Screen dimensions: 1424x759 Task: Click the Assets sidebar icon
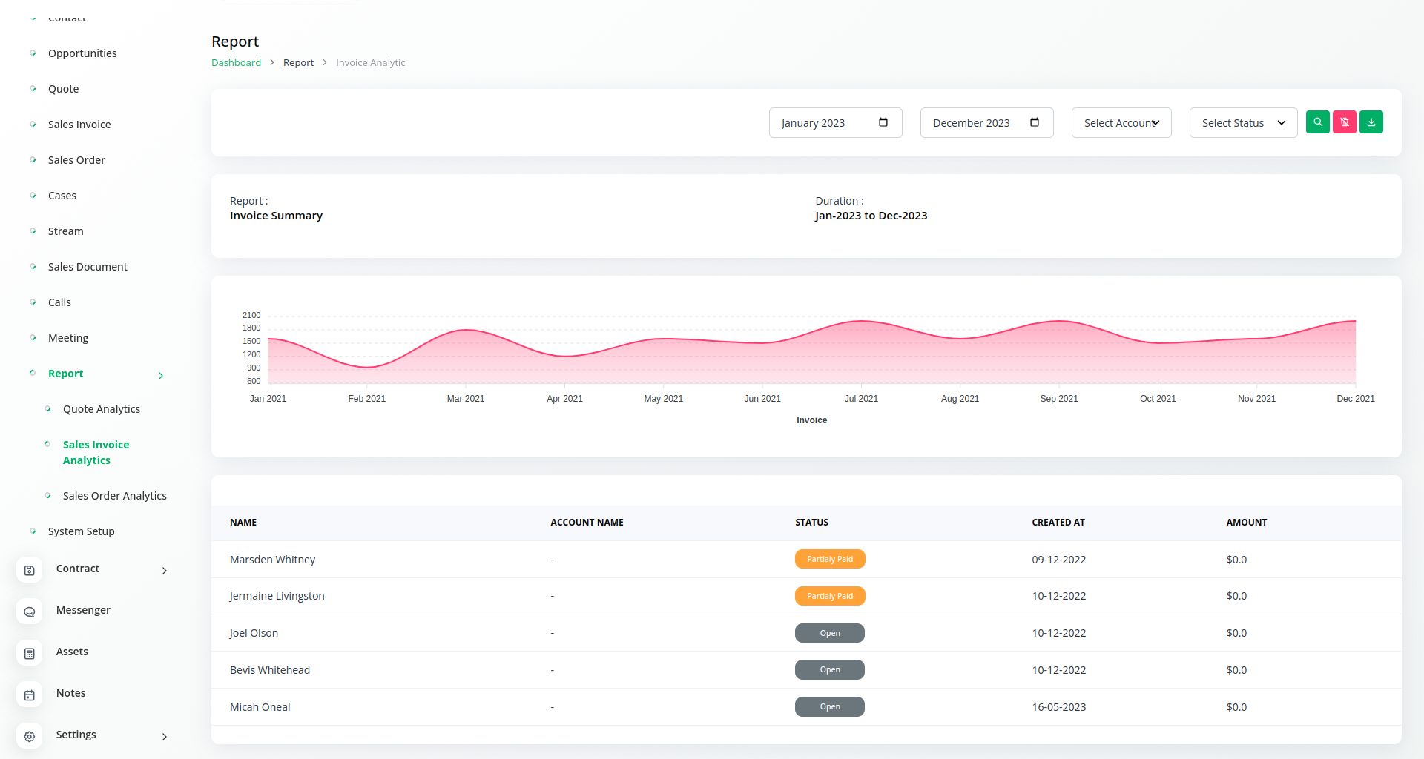(30, 653)
